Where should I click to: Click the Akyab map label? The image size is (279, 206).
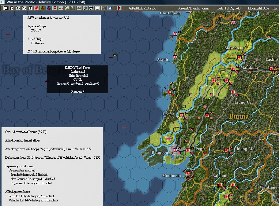tap(162, 60)
